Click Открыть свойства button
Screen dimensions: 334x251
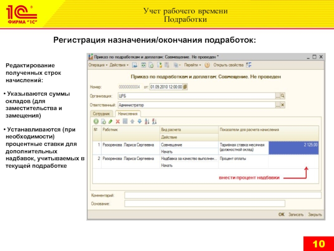point(228,65)
